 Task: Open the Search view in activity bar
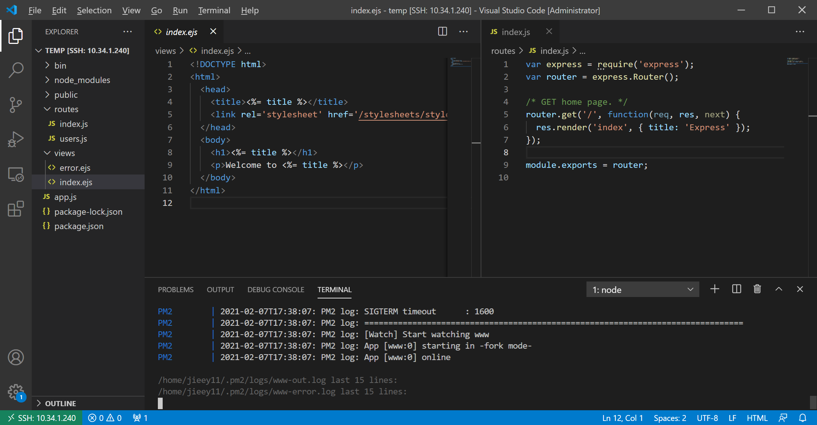(x=15, y=70)
